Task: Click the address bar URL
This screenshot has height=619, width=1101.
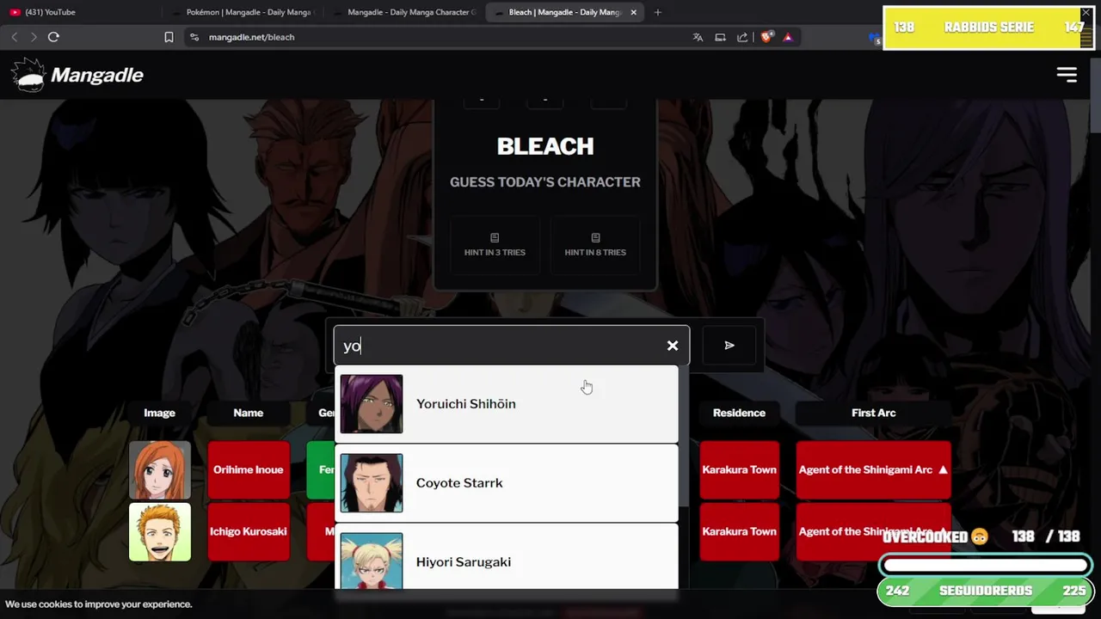Action: (251, 37)
